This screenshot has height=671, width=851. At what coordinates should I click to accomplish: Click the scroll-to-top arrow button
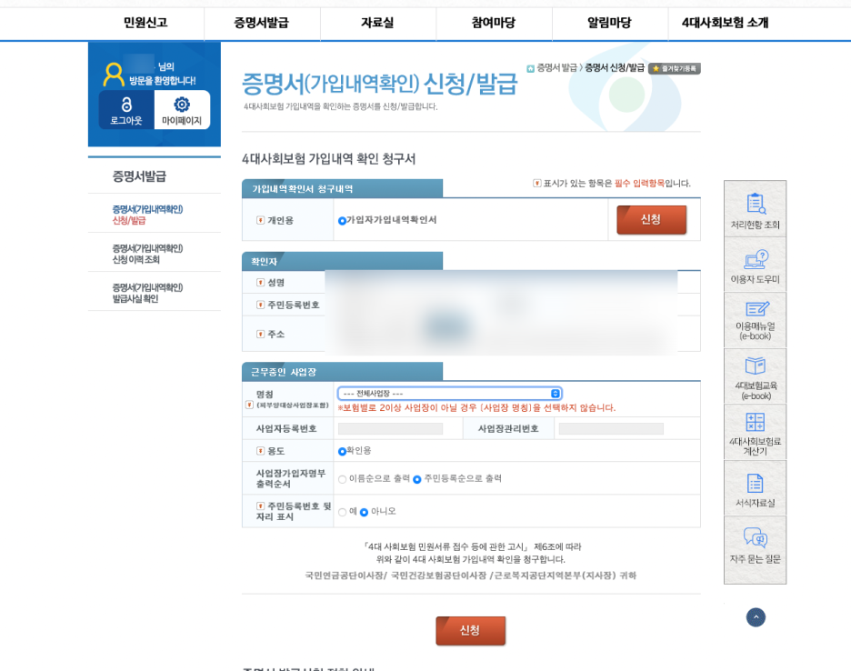(x=756, y=617)
